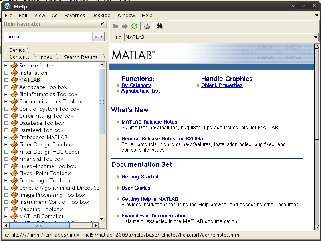Click the contents tree scroll left arrow
321x241 pixels.
[6, 225]
